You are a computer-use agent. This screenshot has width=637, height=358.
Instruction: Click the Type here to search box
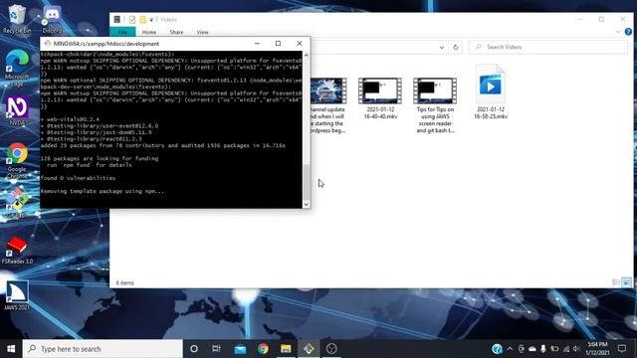(x=103, y=349)
